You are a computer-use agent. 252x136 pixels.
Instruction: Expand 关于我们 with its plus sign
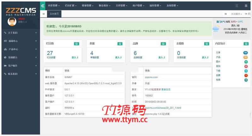point(36,33)
